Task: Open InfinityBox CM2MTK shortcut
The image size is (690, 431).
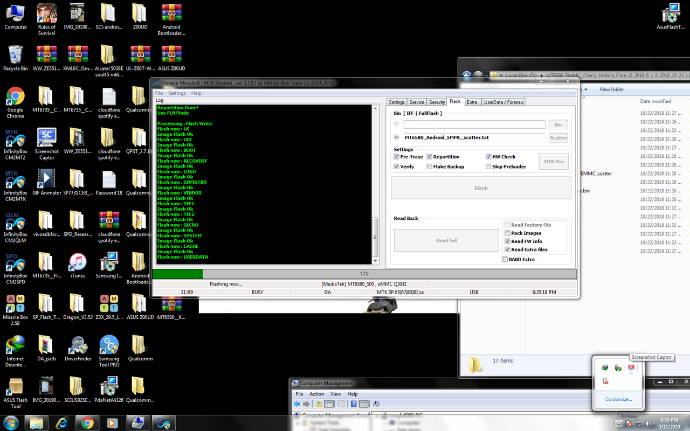Action: (16, 185)
